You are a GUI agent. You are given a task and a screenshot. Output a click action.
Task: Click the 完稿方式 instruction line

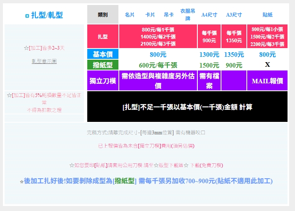point(146,133)
